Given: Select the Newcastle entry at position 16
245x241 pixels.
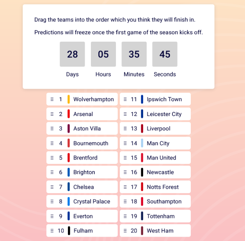Looking at the screenshot, I should click(155, 172).
